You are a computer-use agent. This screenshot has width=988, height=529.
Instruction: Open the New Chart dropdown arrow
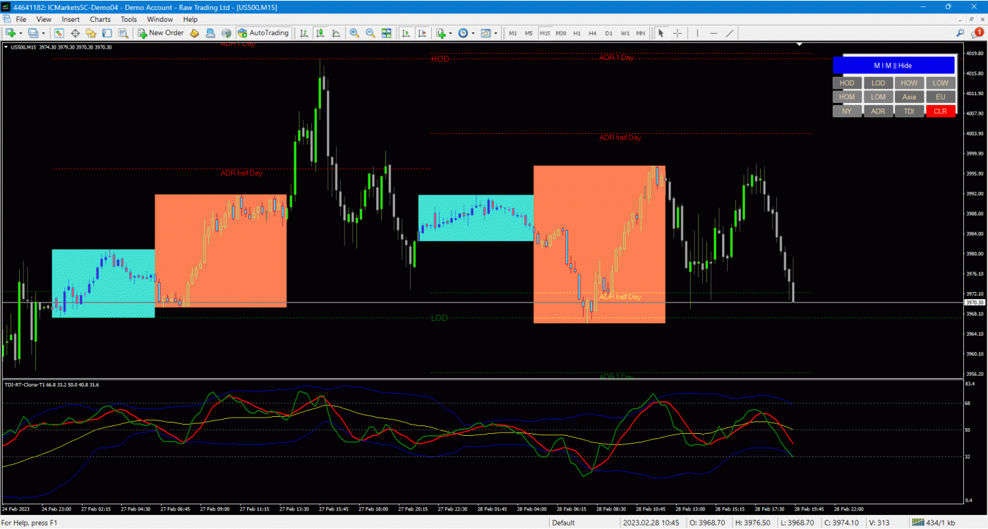pyautogui.click(x=22, y=33)
